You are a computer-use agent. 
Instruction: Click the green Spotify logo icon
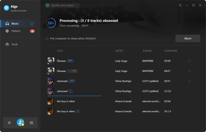[x=47, y=5]
